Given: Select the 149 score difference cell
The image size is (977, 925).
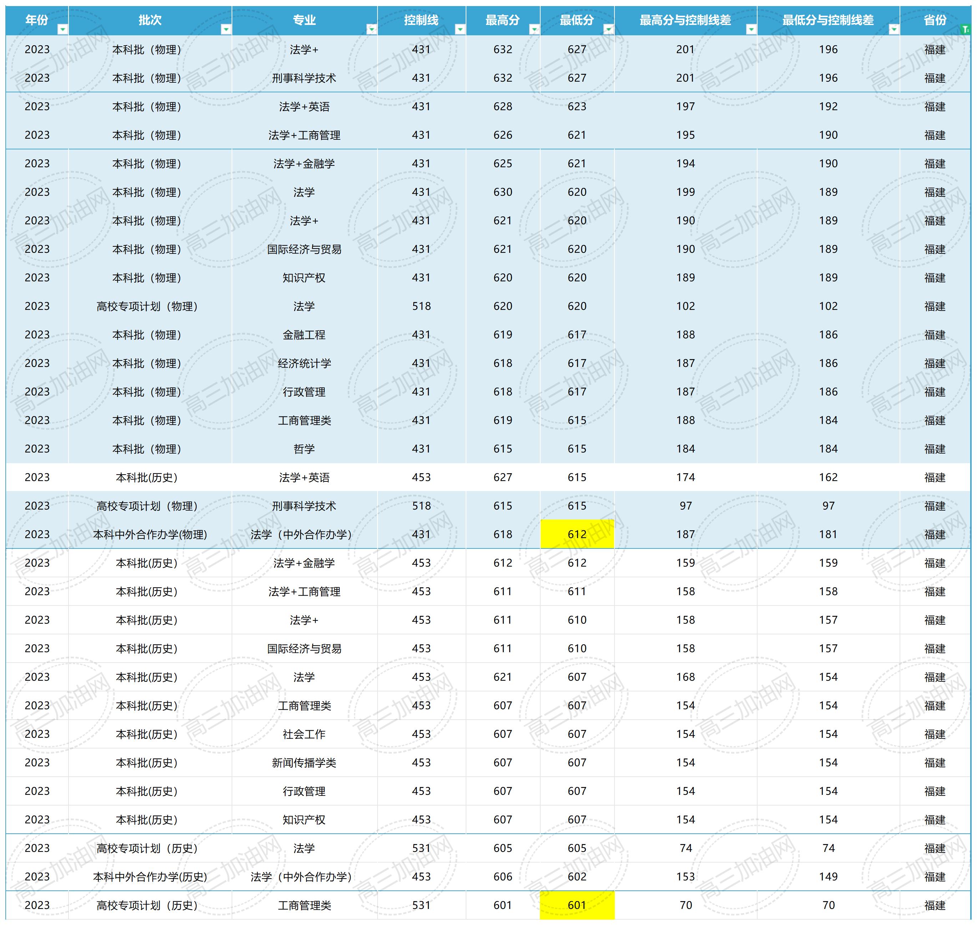Looking at the screenshot, I should [828, 877].
